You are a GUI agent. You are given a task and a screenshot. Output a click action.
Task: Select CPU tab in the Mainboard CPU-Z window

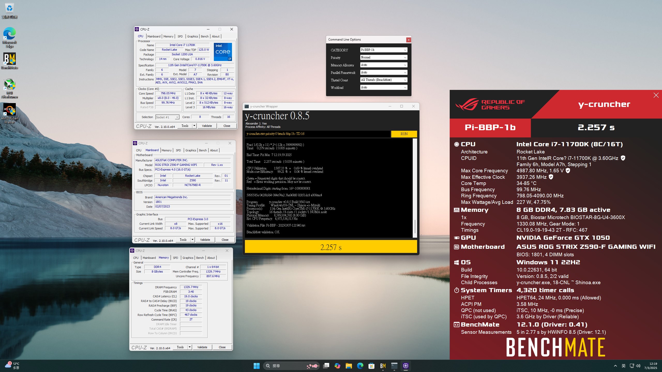(139, 150)
